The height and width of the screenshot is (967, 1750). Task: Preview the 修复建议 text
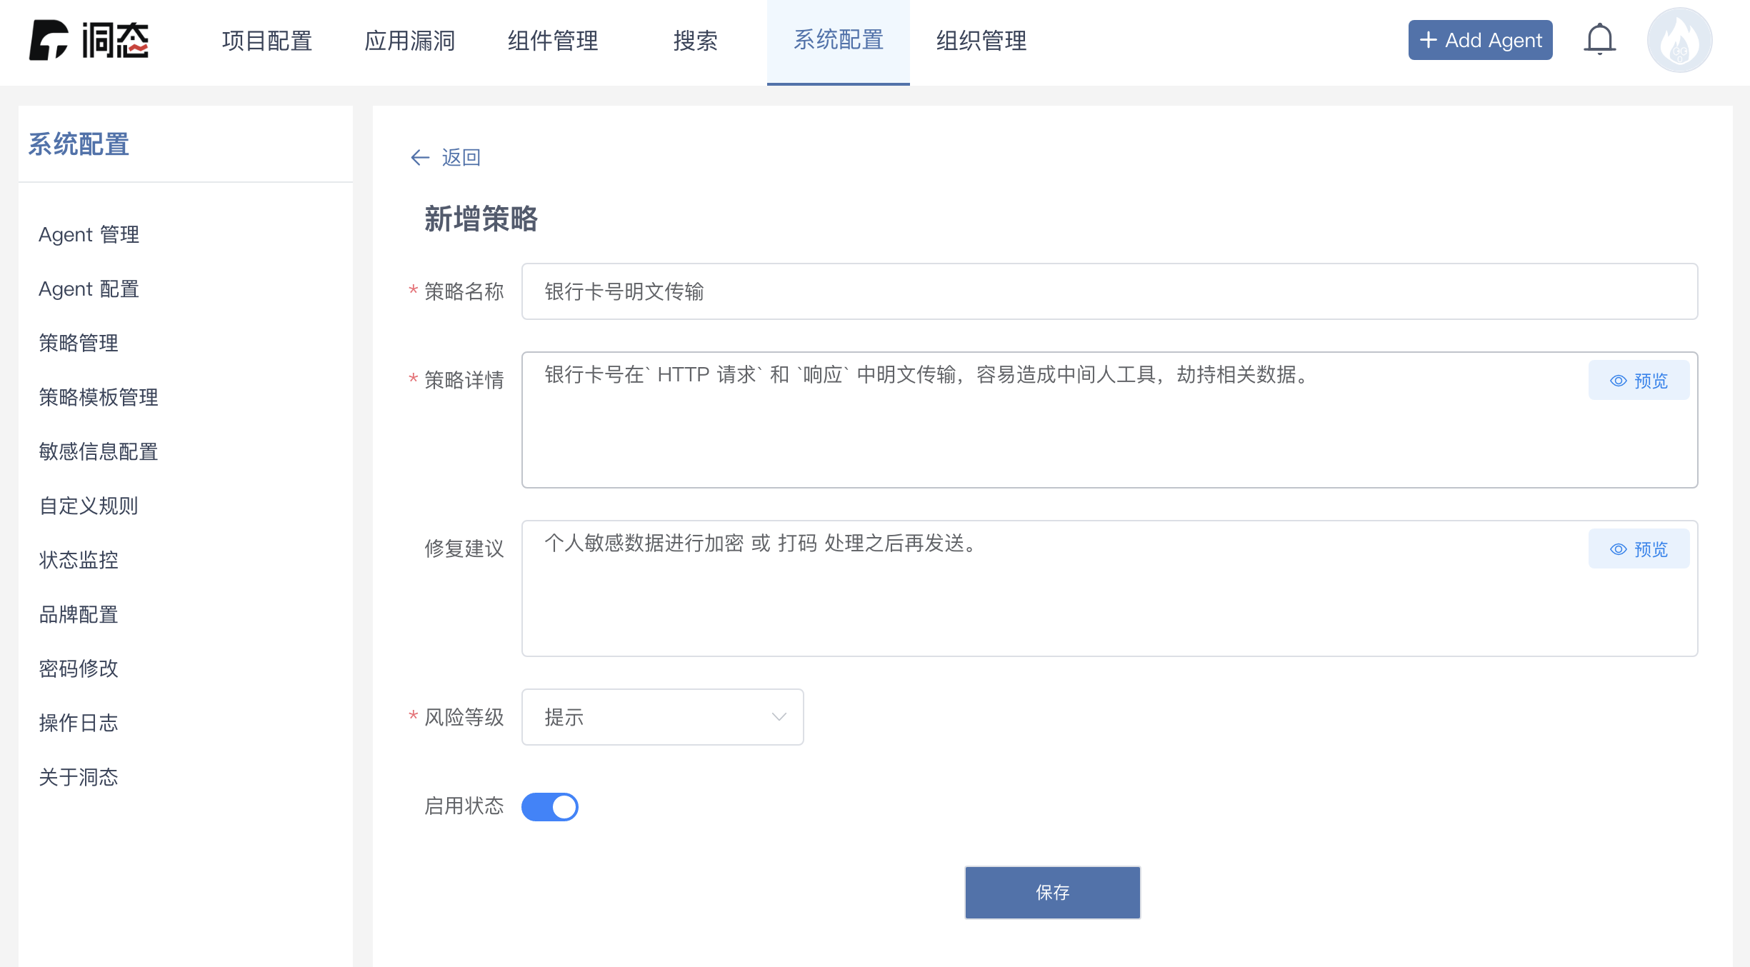coord(1639,548)
